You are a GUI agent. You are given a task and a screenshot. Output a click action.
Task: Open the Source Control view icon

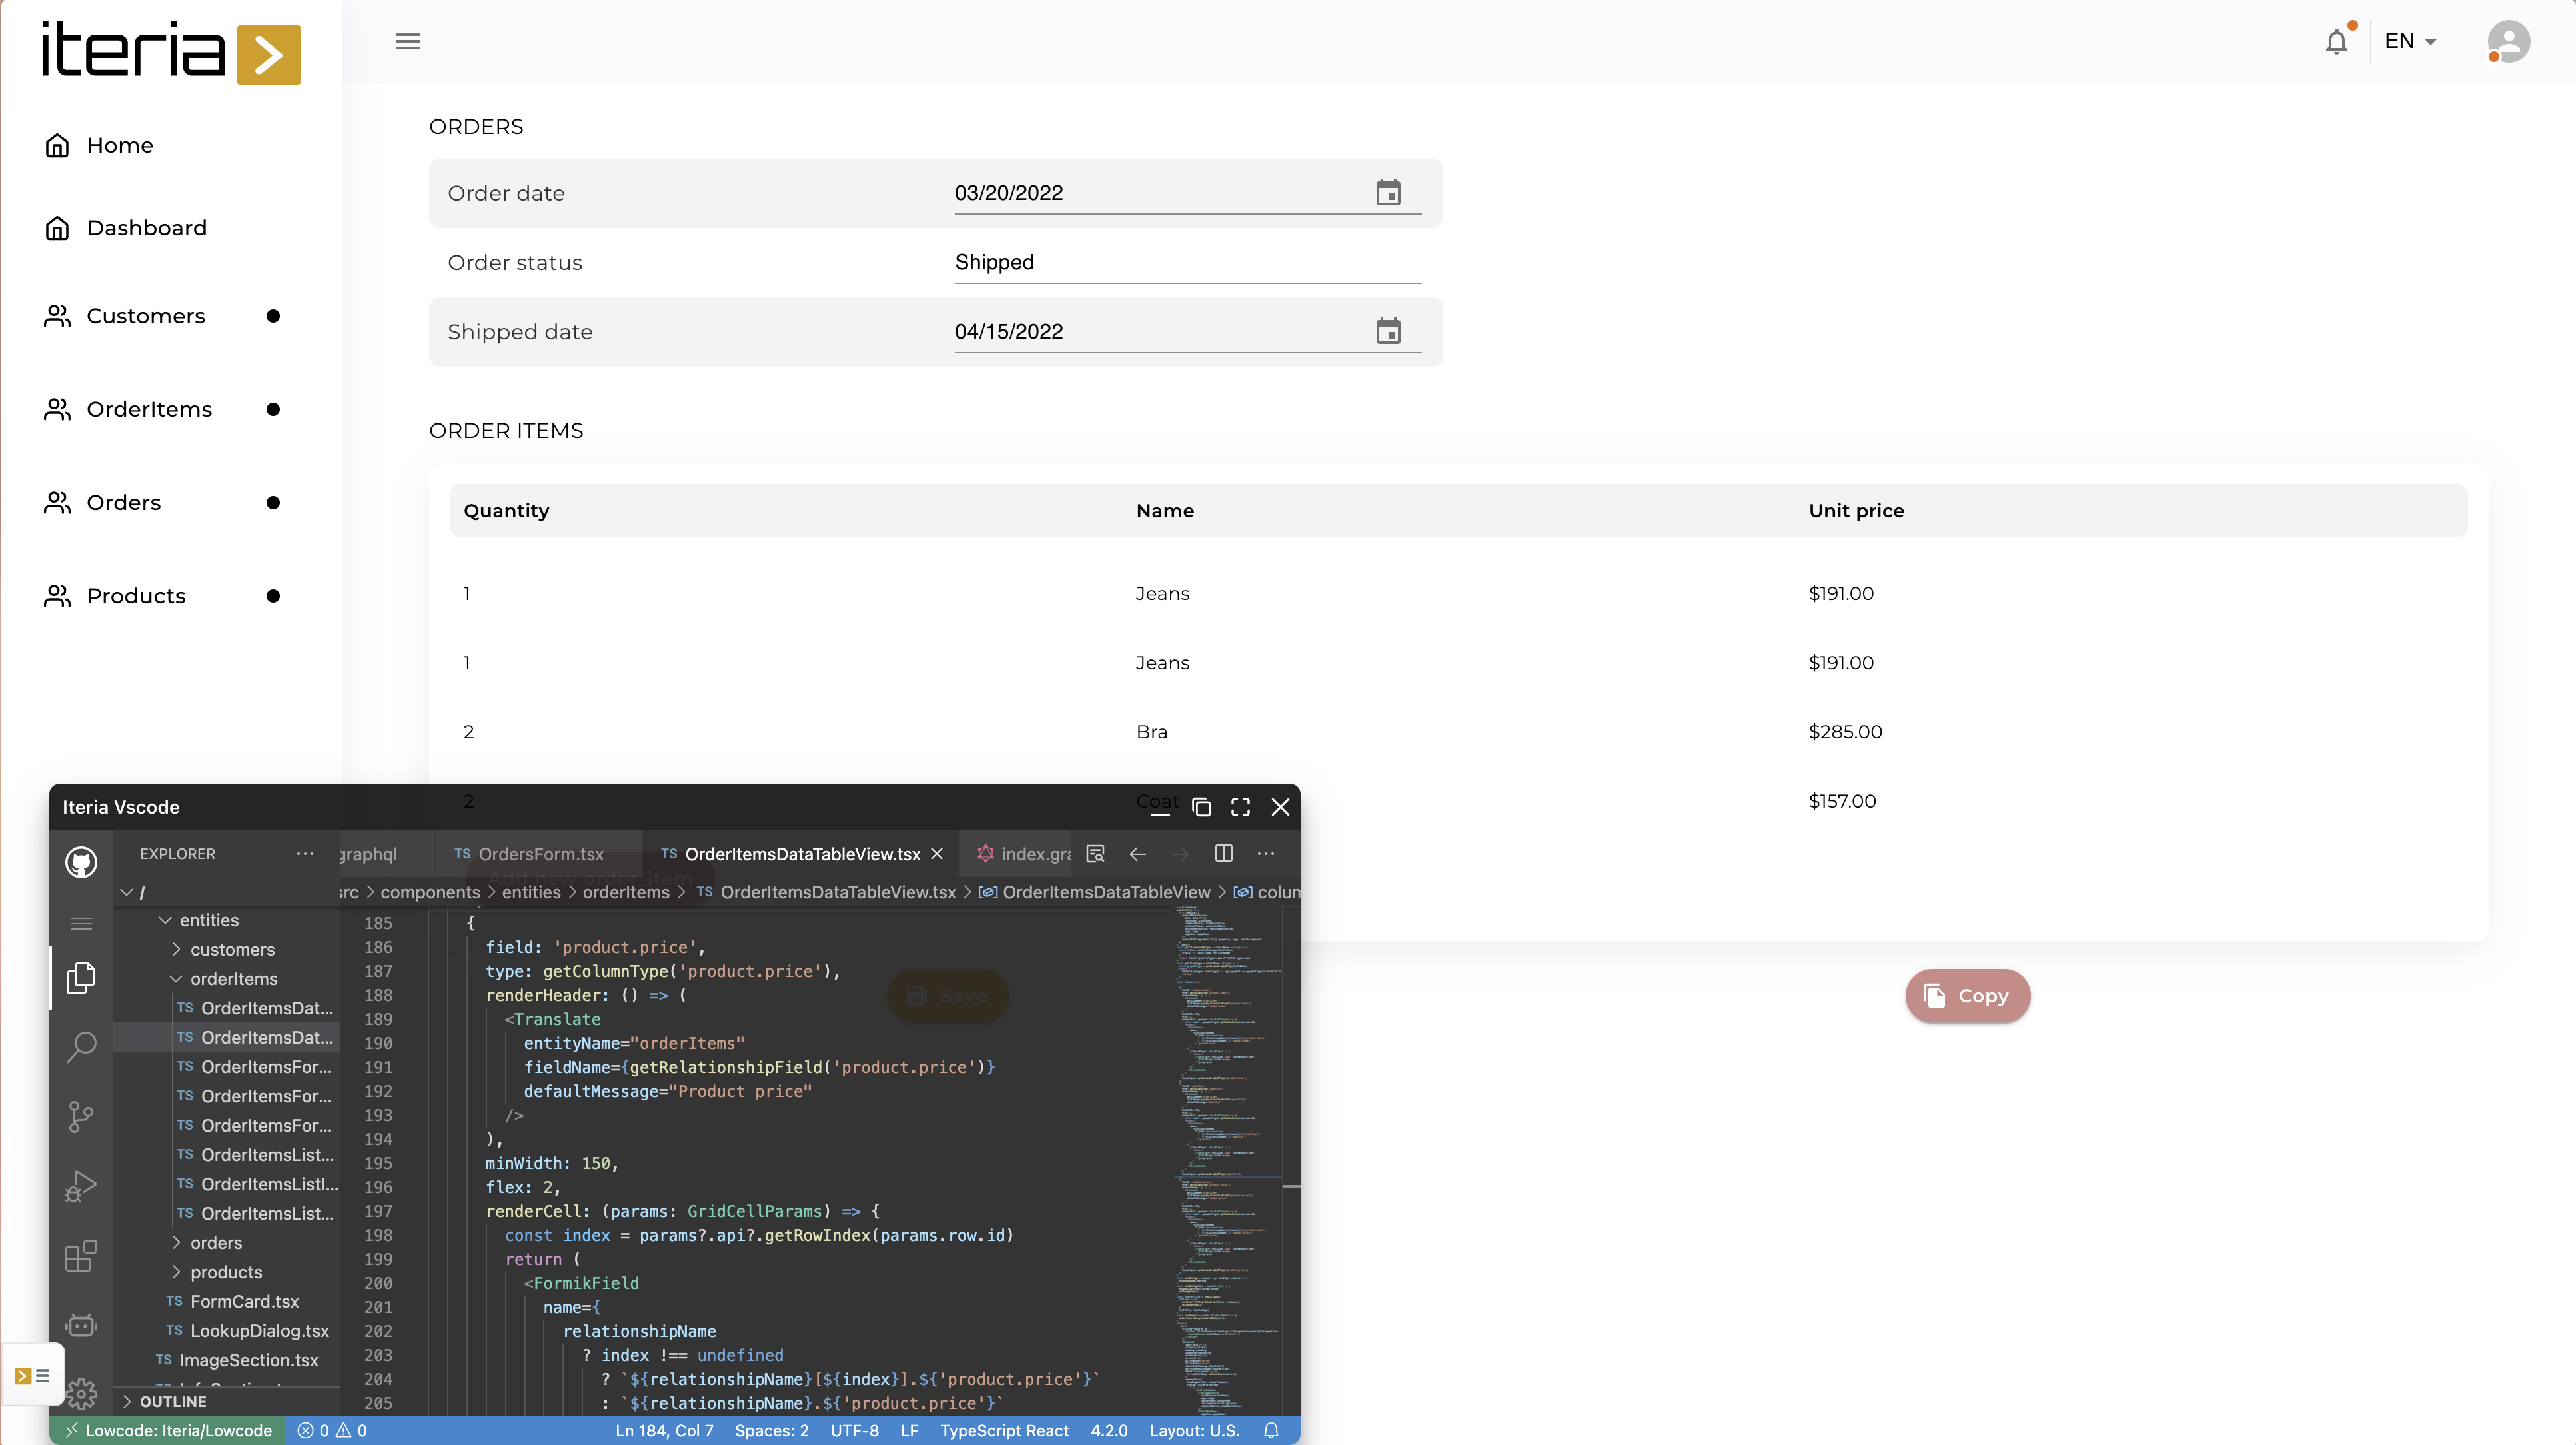81,1116
